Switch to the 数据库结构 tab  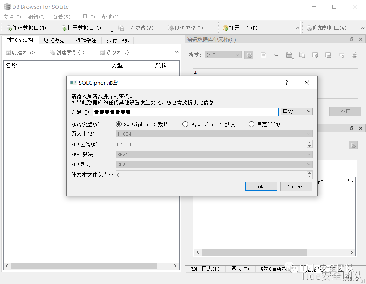coord(20,40)
